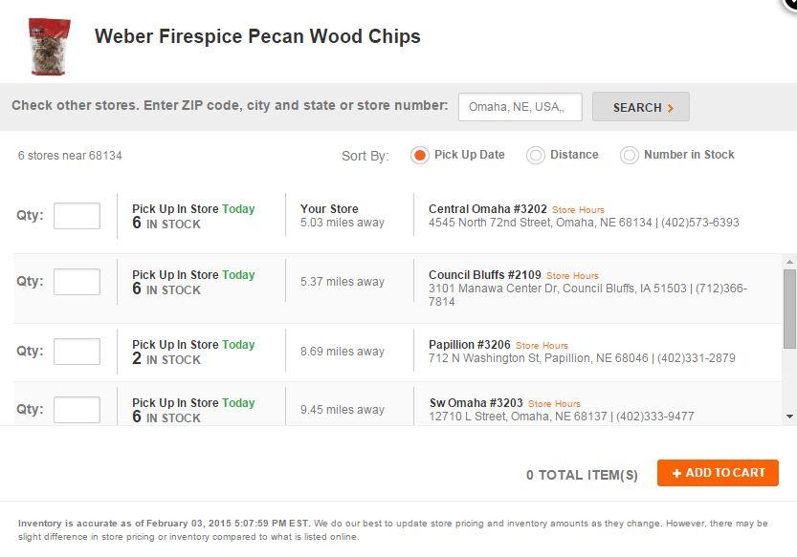Close the store availability popup

point(790,3)
